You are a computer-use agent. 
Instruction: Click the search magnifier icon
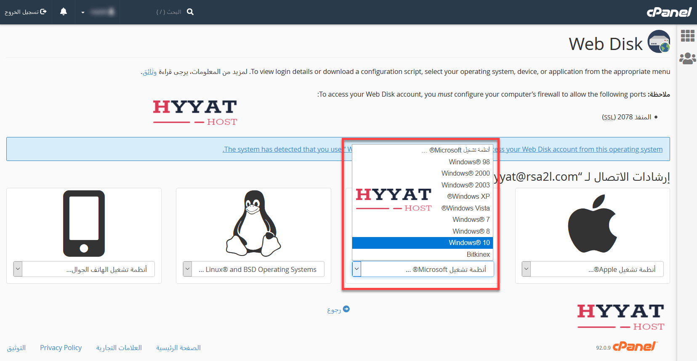click(x=190, y=12)
